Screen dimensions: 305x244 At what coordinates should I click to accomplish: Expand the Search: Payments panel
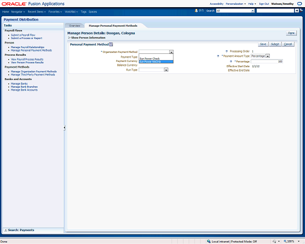(x=5, y=230)
